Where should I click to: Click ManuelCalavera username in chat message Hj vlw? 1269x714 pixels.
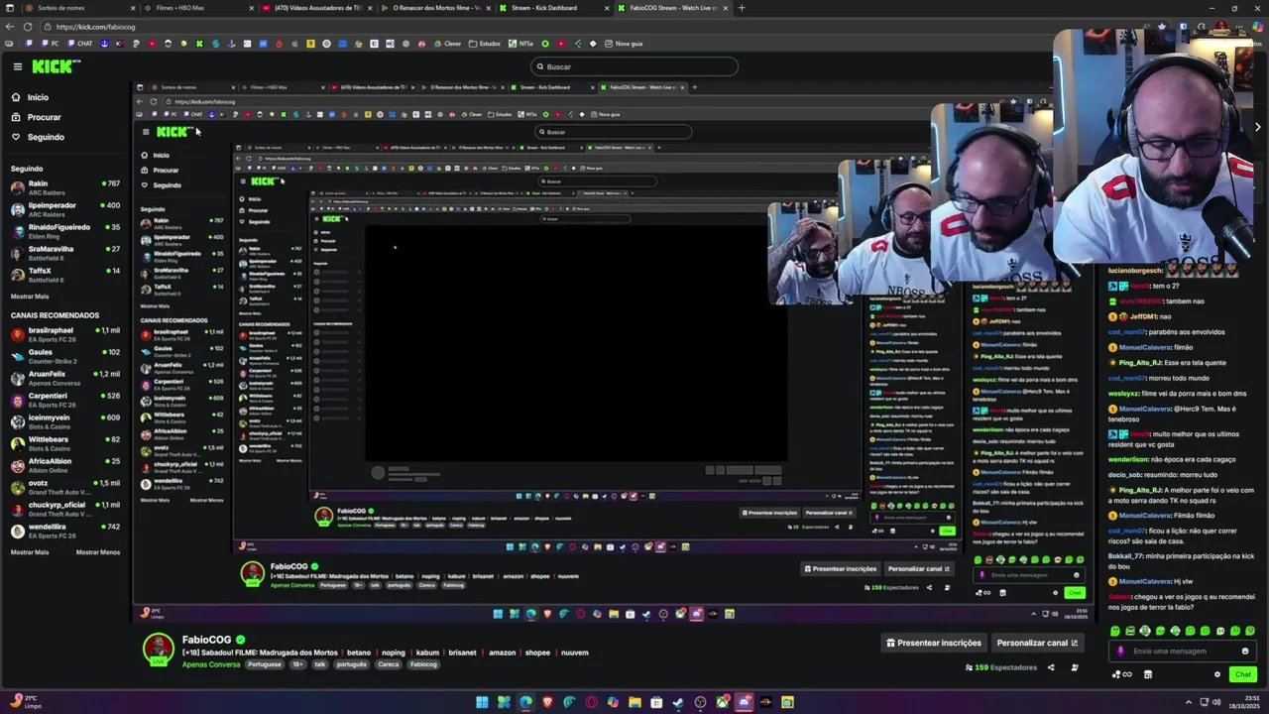coord(1145,581)
